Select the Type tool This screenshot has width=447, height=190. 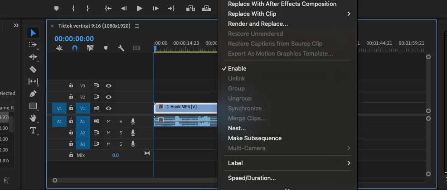pos(33,130)
